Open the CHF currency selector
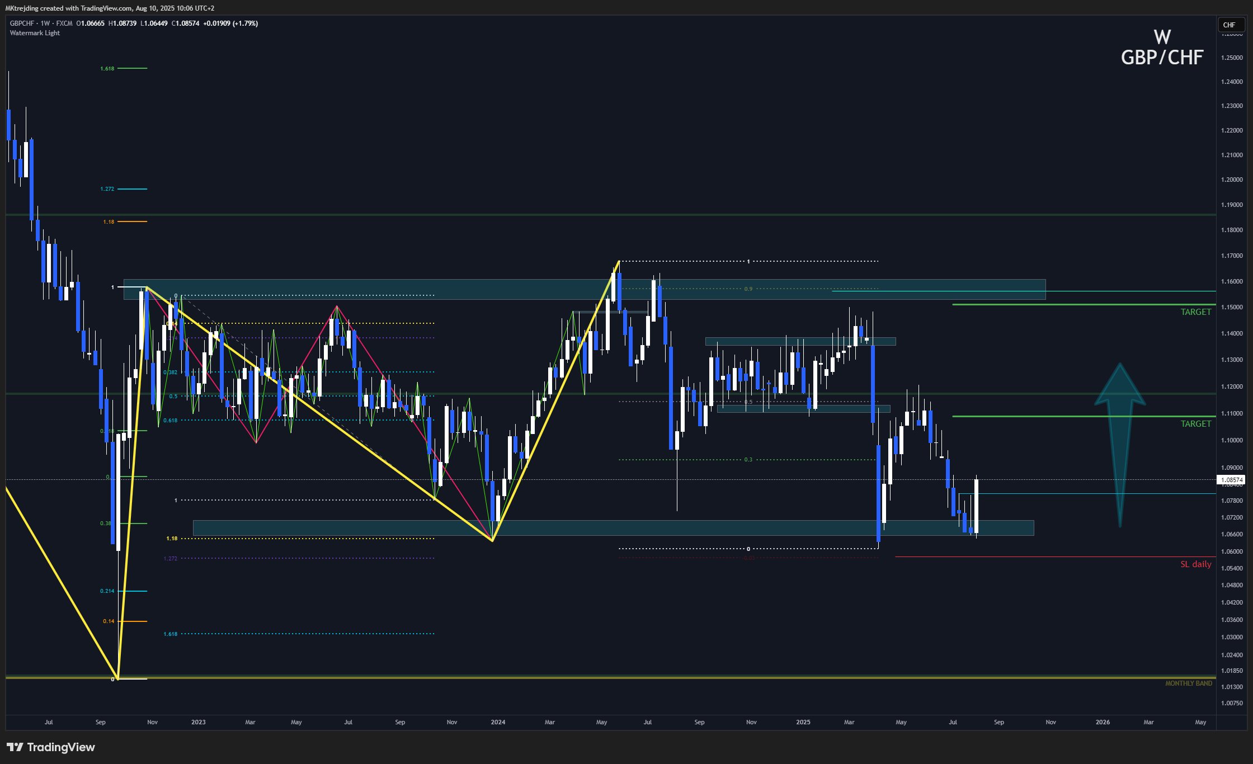 [1231, 25]
